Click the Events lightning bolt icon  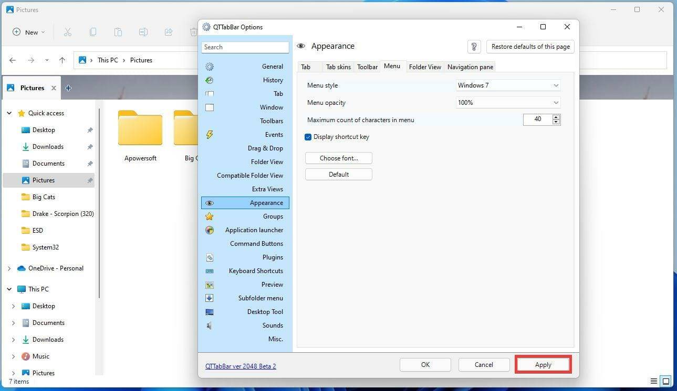pos(210,135)
